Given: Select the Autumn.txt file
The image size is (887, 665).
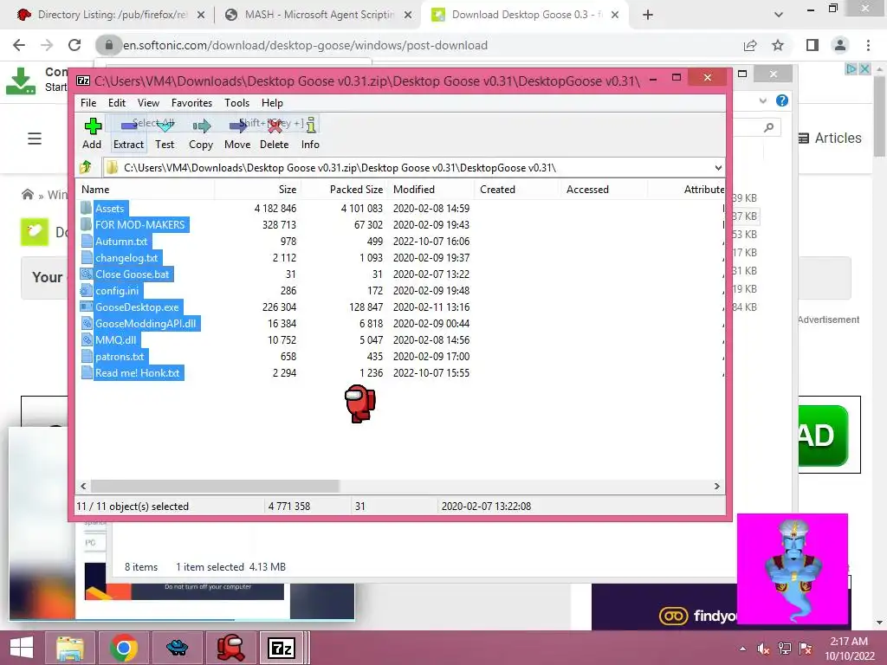Looking at the screenshot, I should click(x=121, y=242).
